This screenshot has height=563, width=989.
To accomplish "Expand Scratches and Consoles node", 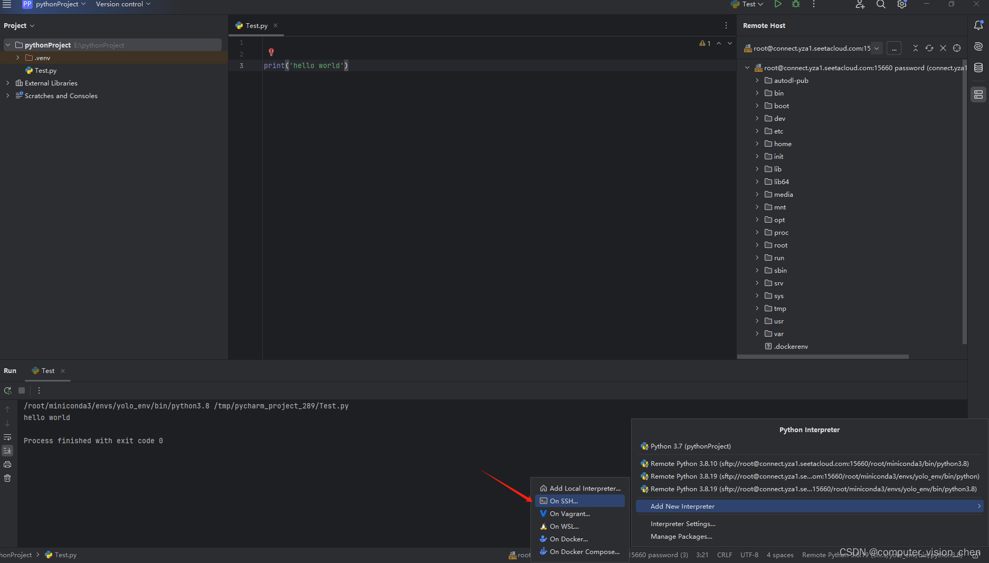I will (x=7, y=96).
